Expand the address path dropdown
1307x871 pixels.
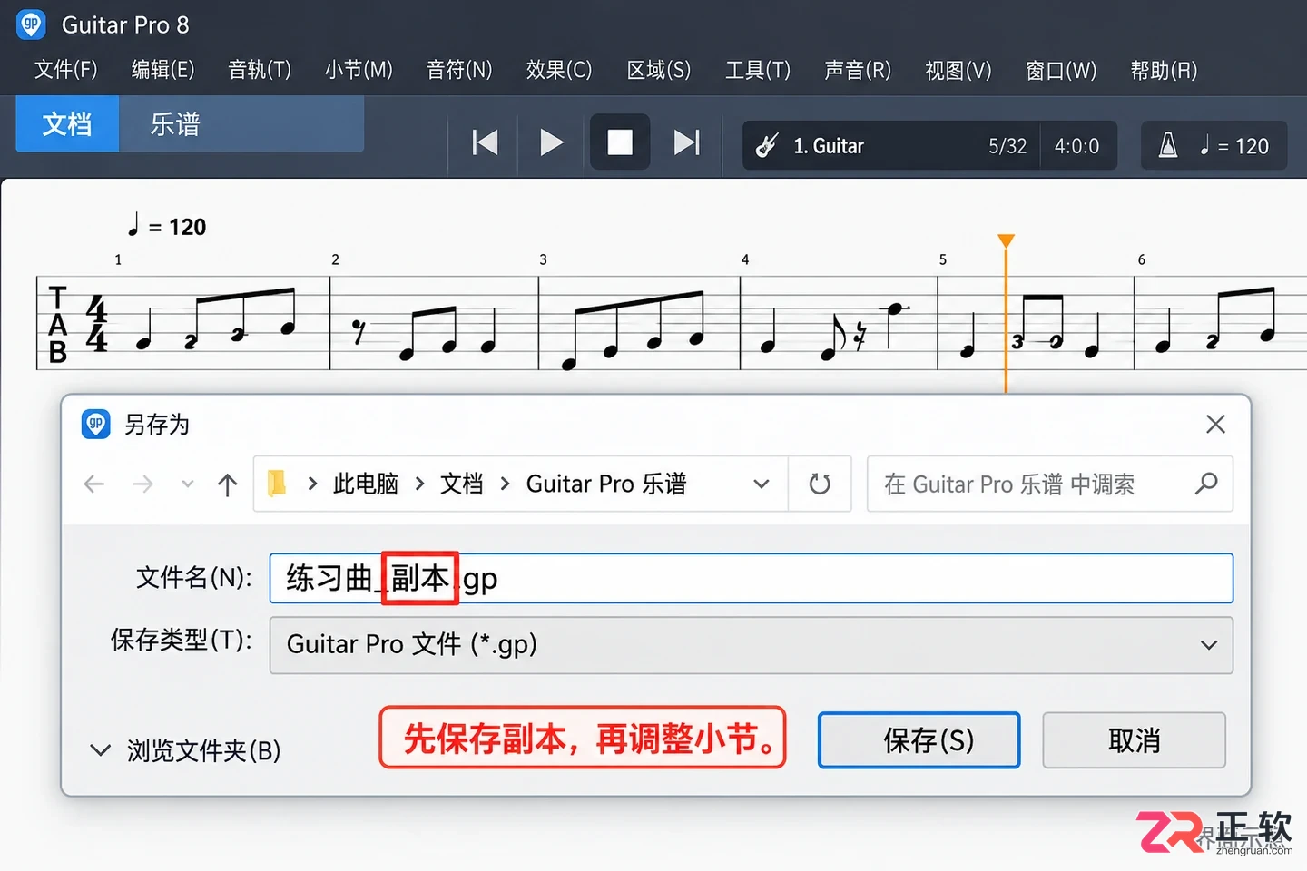coord(762,484)
